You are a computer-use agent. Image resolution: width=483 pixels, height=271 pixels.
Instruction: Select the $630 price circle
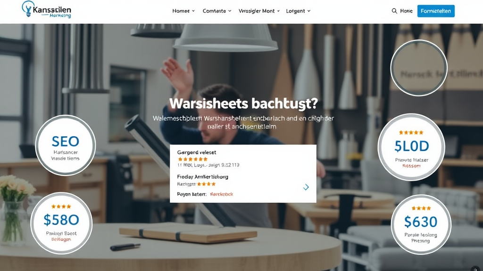pyautogui.click(x=421, y=224)
